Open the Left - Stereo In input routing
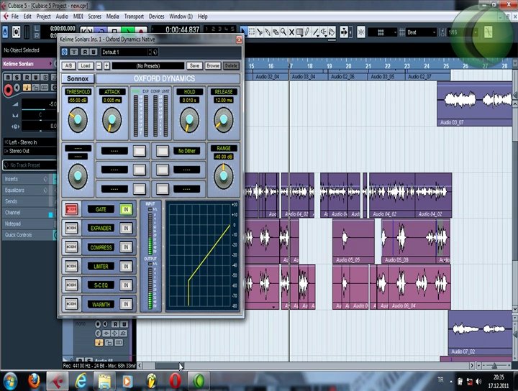This screenshot has width=518, height=391. [29, 142]
